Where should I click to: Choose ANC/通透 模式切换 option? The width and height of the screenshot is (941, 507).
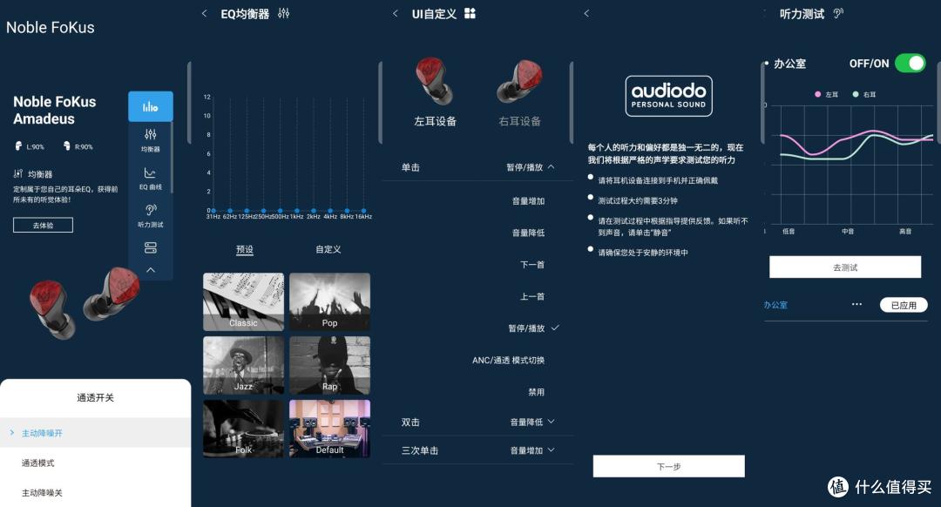point(508,360)
